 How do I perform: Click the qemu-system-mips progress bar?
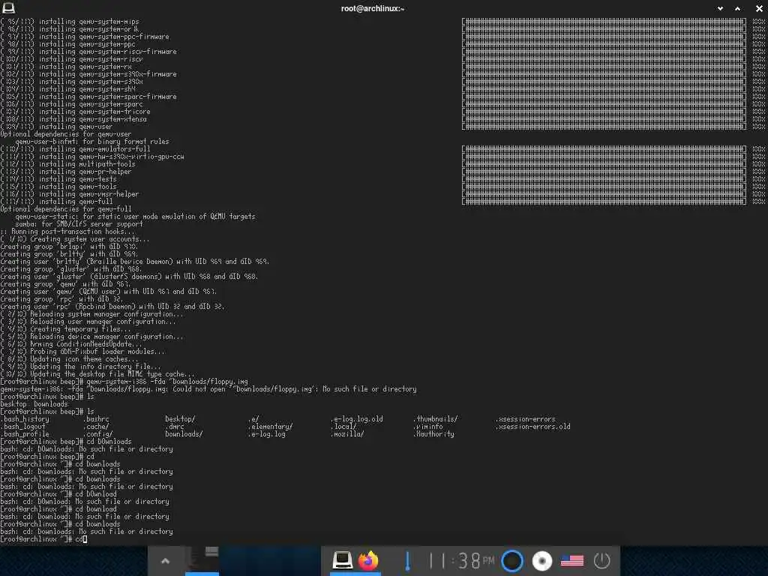click(x=604, y=22)
